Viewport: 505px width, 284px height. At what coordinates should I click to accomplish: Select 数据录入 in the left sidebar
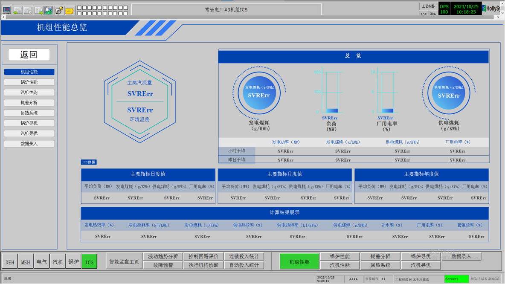(29, 144)
